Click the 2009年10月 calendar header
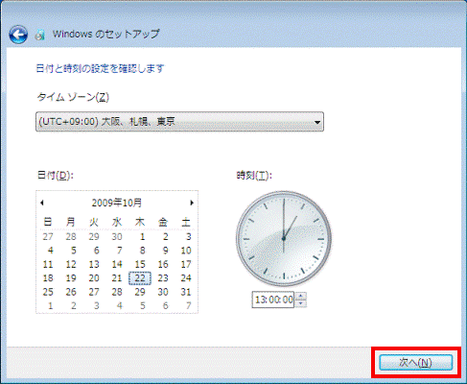Viewport: 467px width, 384px height. [117, 203]
